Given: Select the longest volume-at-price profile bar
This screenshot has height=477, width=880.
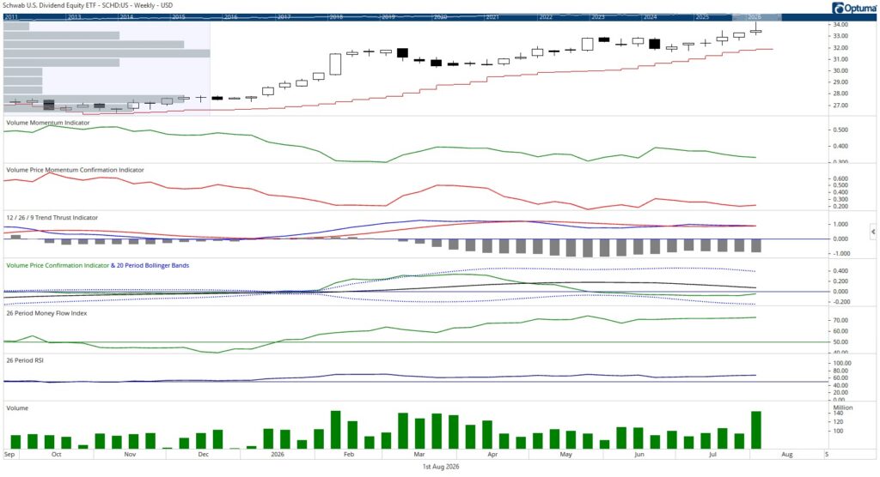Looking at the screenshot, I should coord(107,53).
